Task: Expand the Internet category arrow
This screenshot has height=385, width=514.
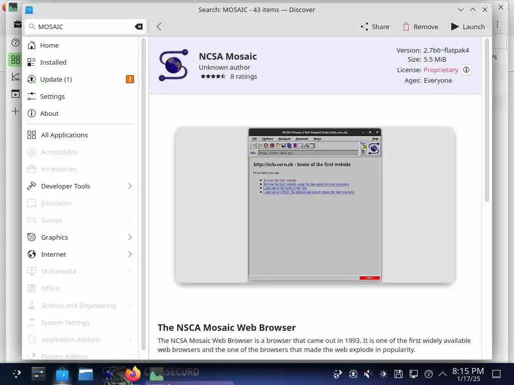Action: click(130, 254)
